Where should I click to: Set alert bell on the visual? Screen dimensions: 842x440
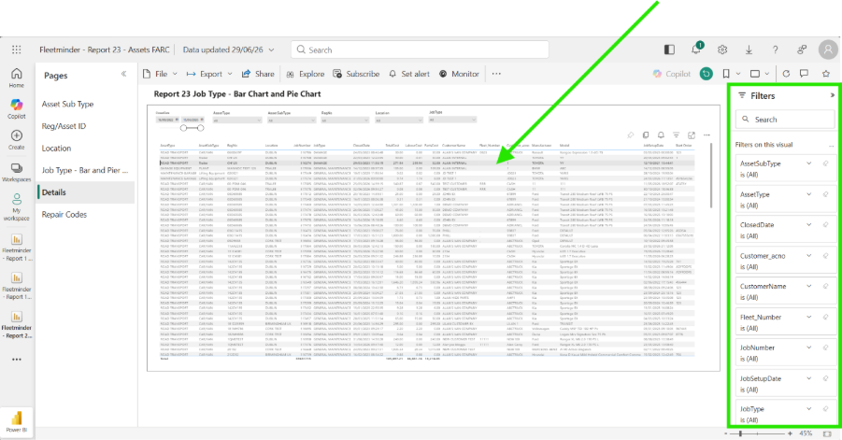(661, 135)
